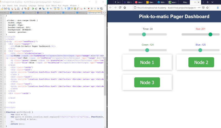Screen dimensions: 221x128
Task: Switch to README tab in Notepad++
Action: (x=16, y=13)
